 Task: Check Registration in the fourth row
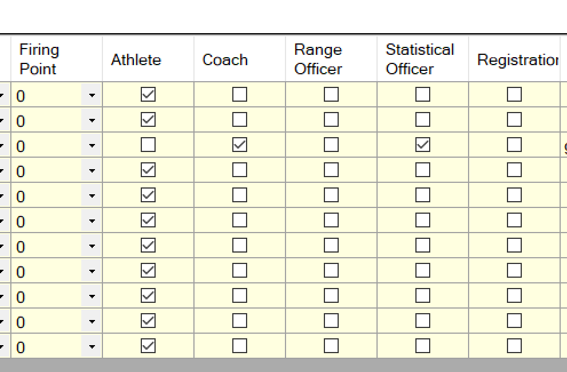click(x=516, y=170)
